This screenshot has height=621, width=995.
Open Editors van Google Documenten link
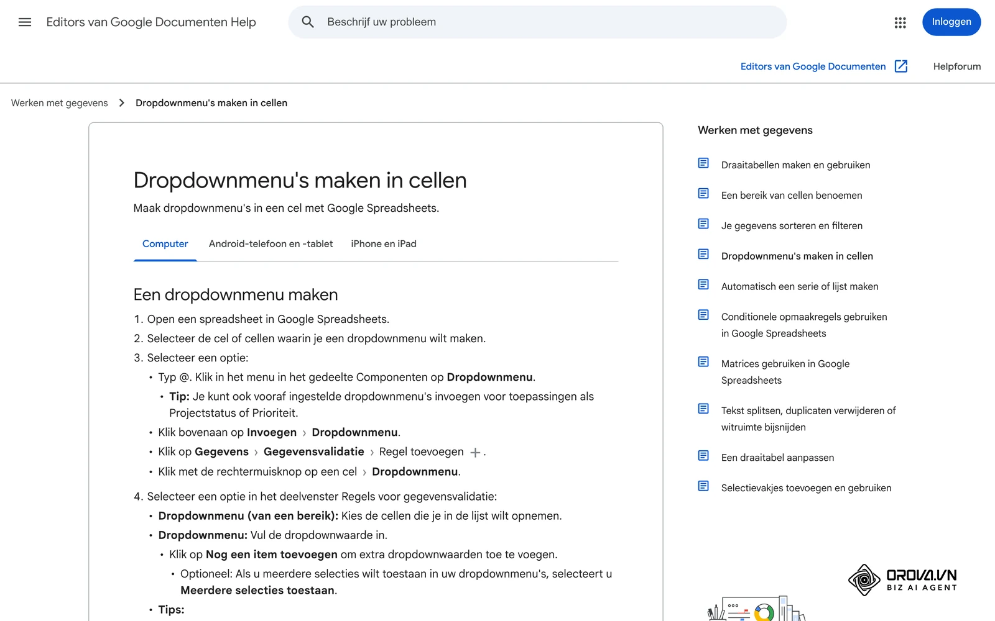click(x=813, y=66)
